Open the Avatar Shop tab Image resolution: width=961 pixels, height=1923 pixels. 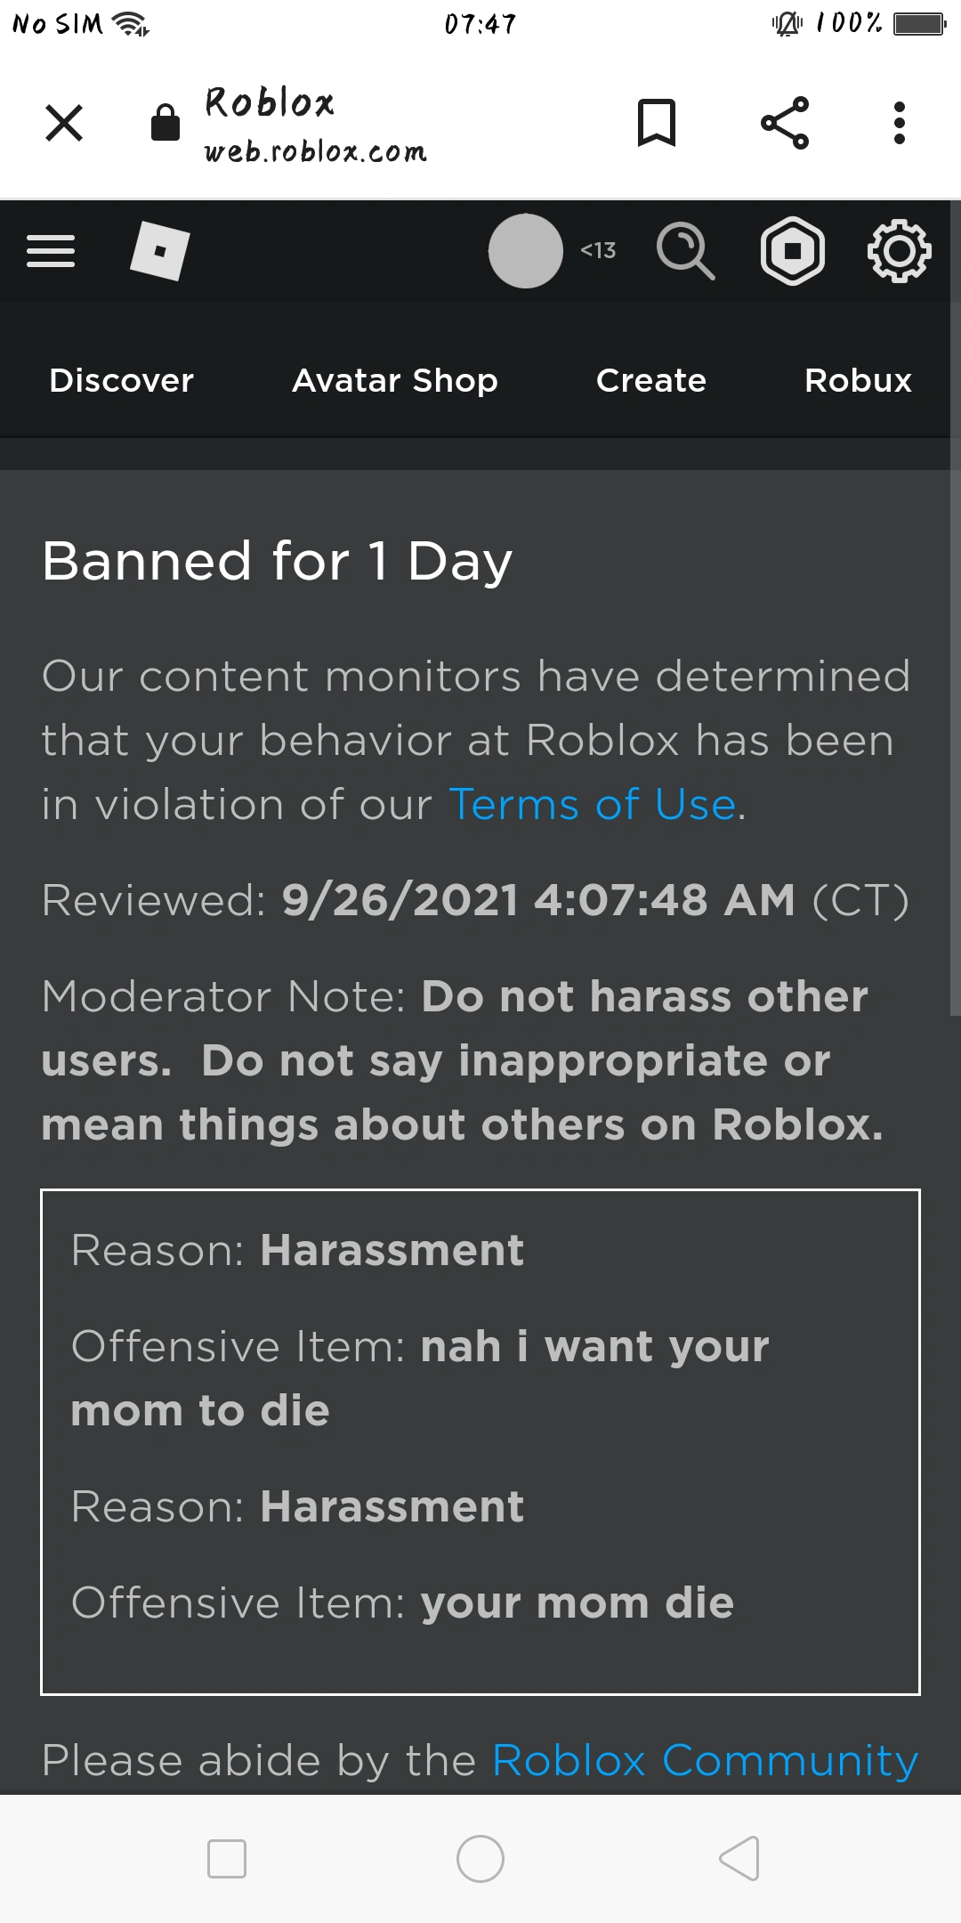click(395, 380)
